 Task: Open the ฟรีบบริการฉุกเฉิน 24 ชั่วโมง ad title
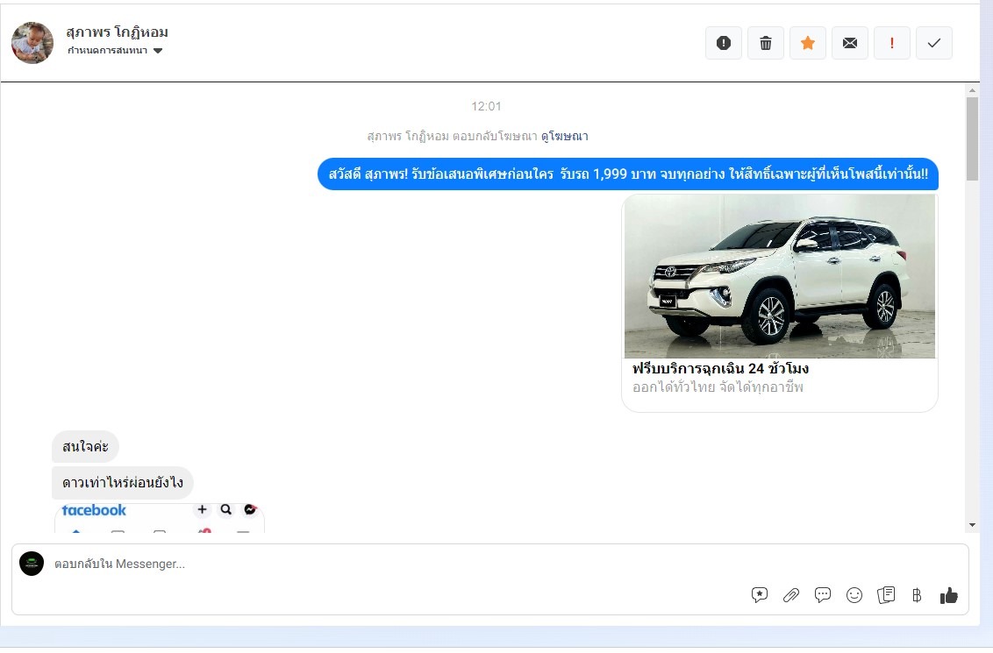point(720,369)
